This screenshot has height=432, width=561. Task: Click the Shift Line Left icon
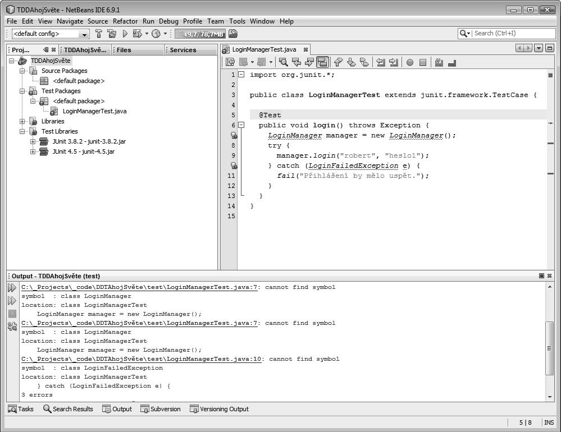381,62
